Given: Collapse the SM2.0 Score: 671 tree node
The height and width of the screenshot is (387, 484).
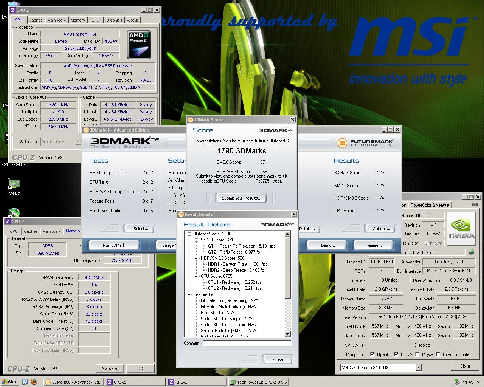Looking at the screenshot, I should [197, 240].
